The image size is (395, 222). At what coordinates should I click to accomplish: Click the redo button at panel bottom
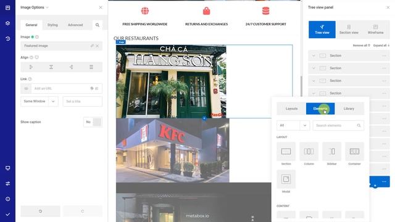83,211
